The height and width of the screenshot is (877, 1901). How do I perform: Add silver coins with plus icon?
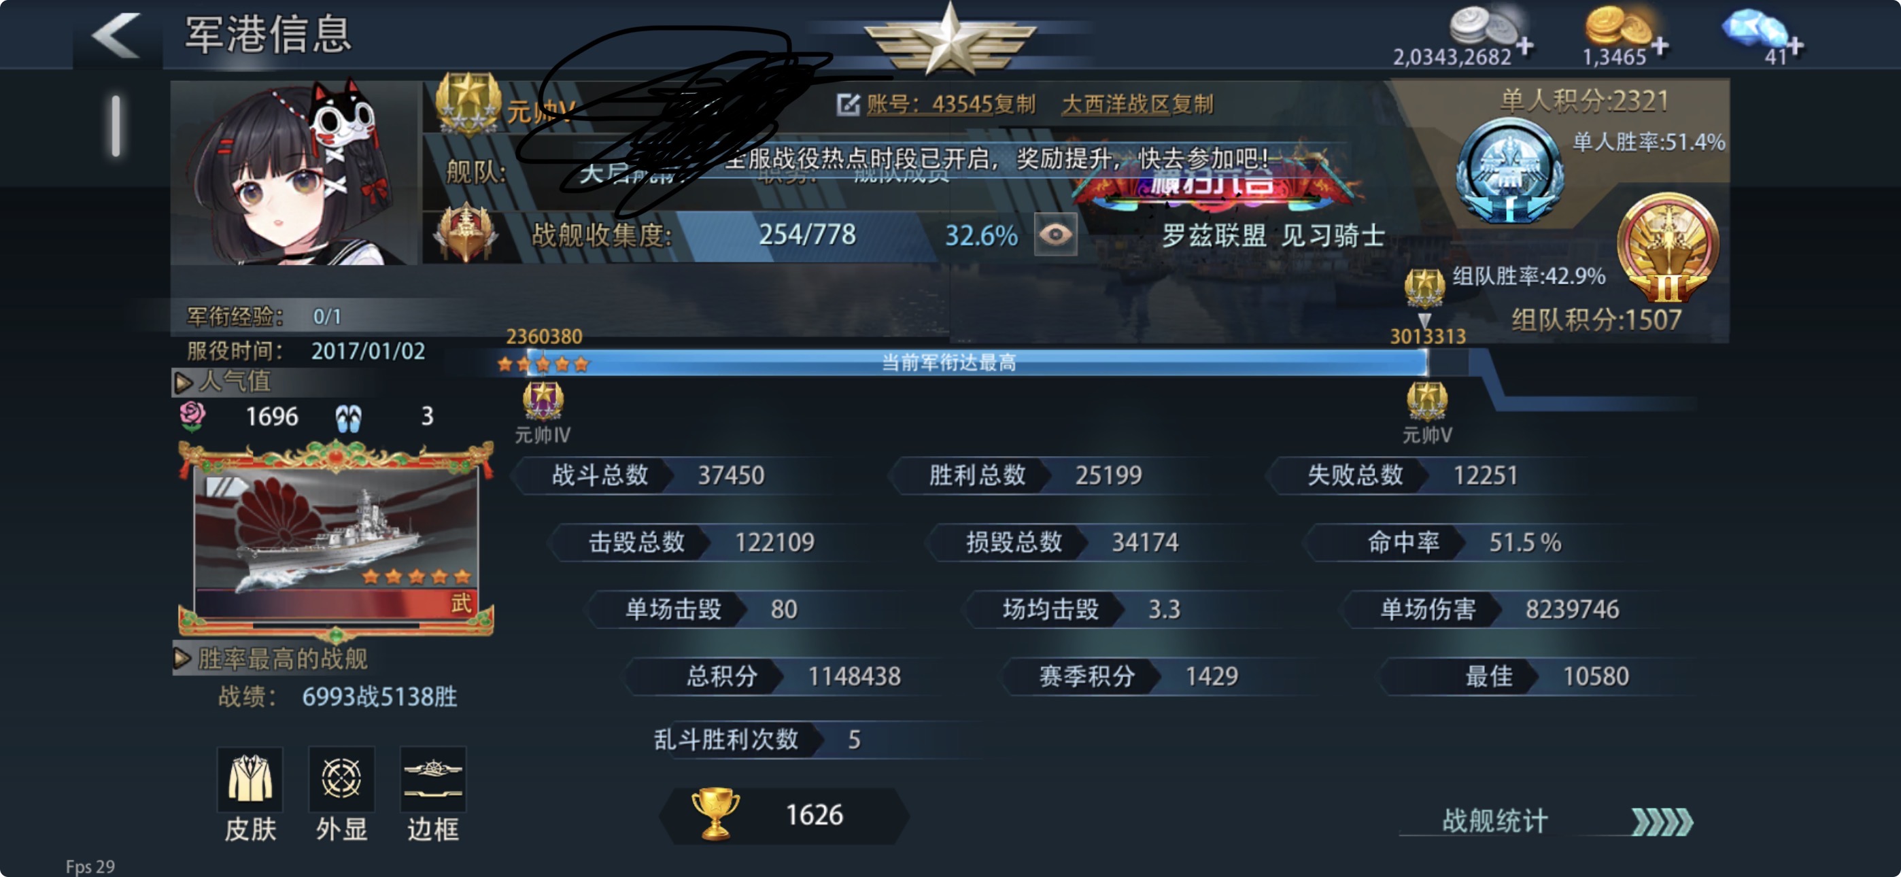click(x=1524, y=46)
